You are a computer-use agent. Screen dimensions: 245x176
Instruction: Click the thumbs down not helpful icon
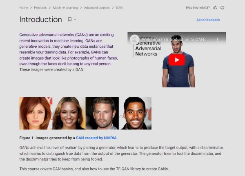click(222, 8)
